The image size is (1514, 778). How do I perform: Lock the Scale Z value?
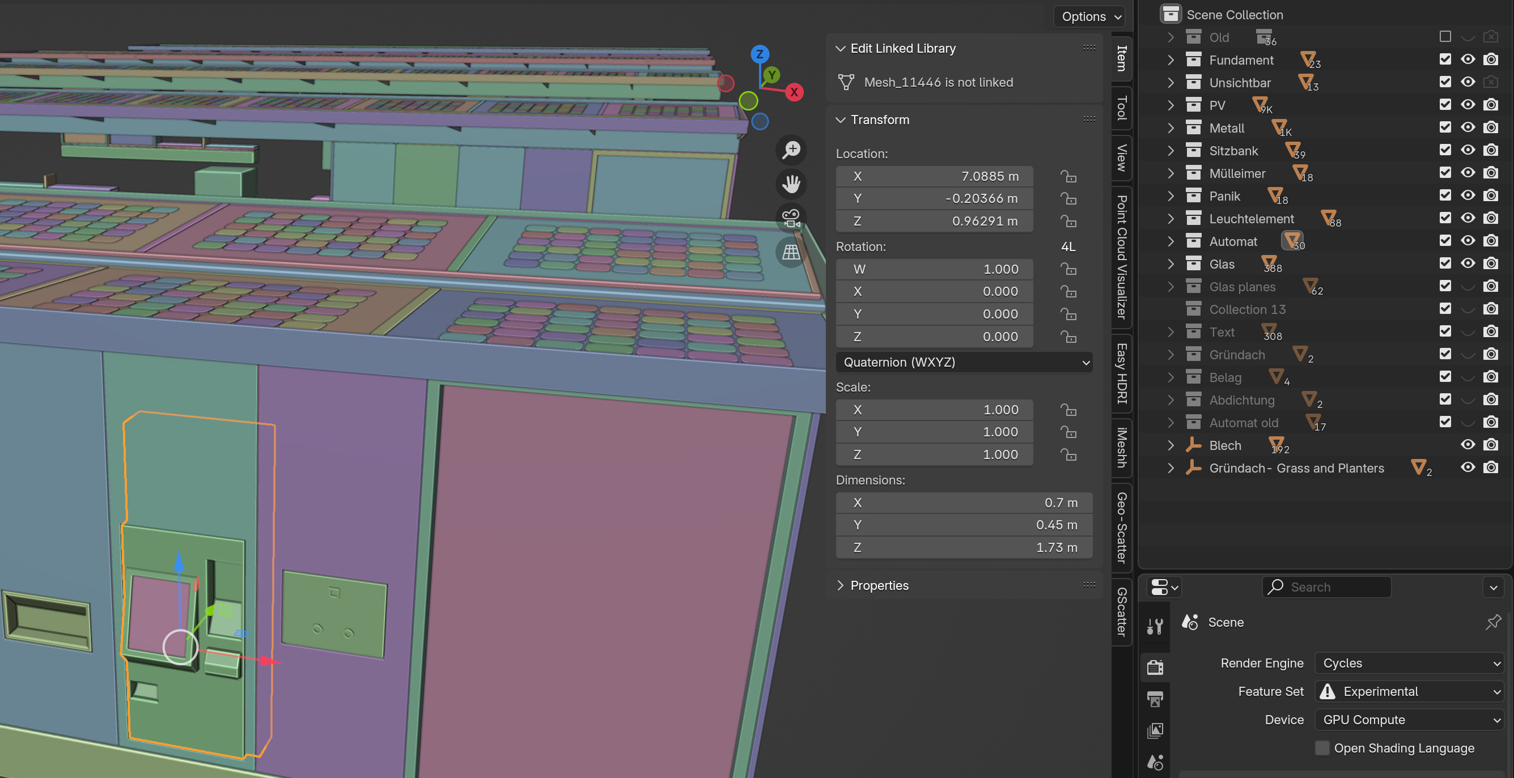[1068, 454]
